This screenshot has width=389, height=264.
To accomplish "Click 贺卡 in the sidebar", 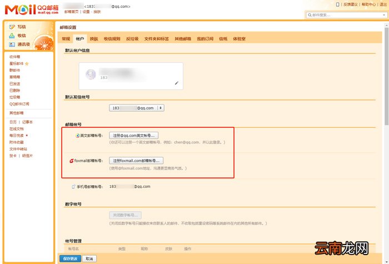I will 13,156.
